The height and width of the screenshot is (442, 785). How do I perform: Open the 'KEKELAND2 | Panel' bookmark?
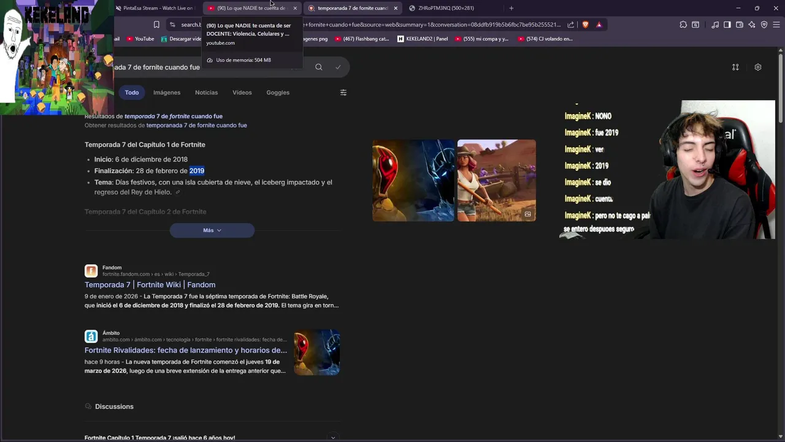click(423, 39)
